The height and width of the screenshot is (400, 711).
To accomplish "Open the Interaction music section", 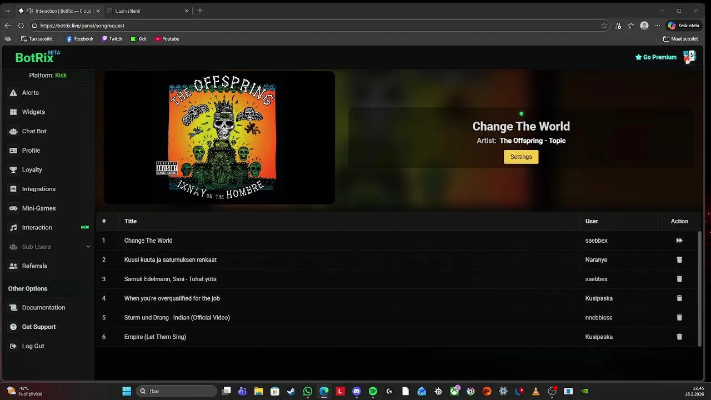I will (37, 227).
